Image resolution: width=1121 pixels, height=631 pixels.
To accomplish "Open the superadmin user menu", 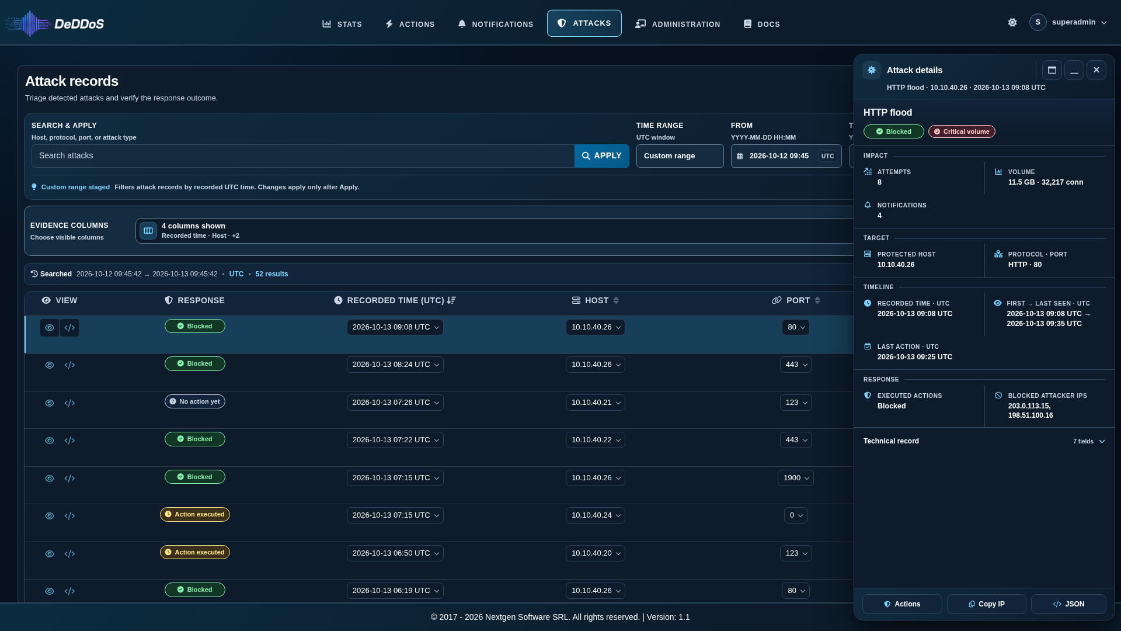I will coord(1068,22).
